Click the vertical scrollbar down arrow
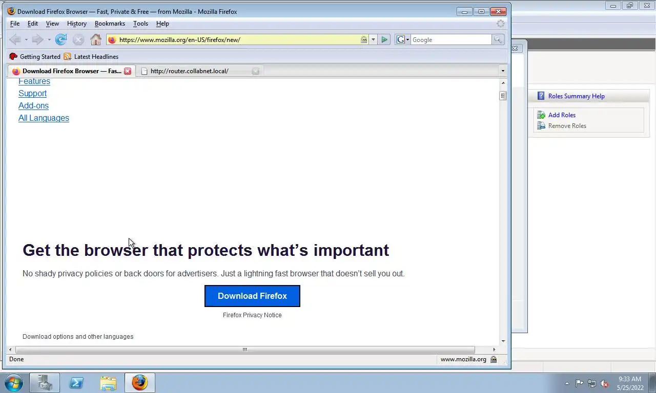 click(503, 341)
